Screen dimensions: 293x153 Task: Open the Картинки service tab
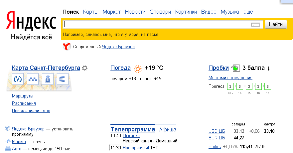tap(186, 12)
